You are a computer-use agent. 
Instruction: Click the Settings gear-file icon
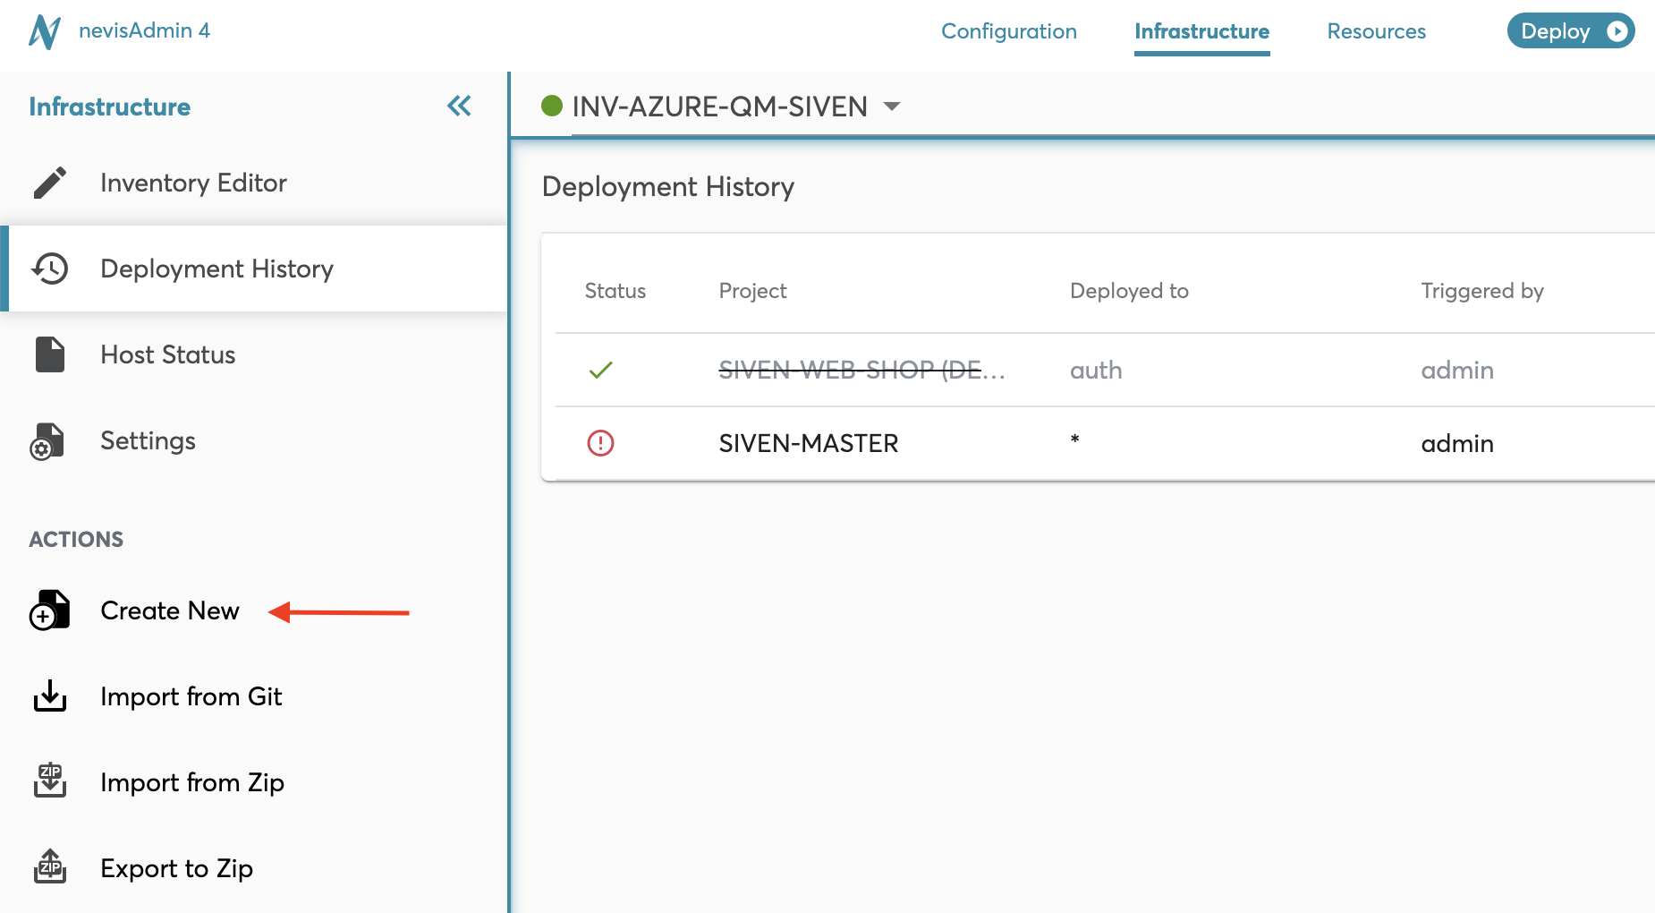47,441
